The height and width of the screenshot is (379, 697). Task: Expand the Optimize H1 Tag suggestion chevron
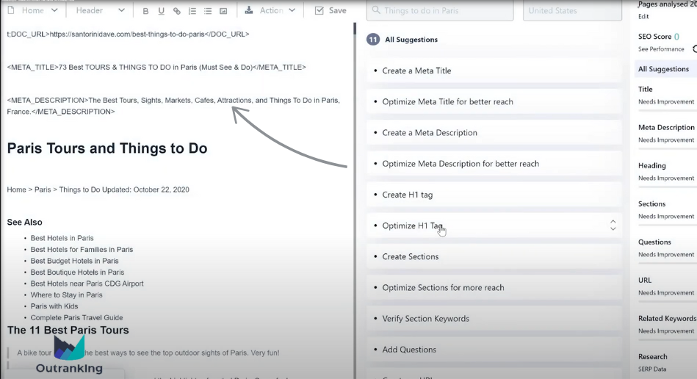click(613, 225)
